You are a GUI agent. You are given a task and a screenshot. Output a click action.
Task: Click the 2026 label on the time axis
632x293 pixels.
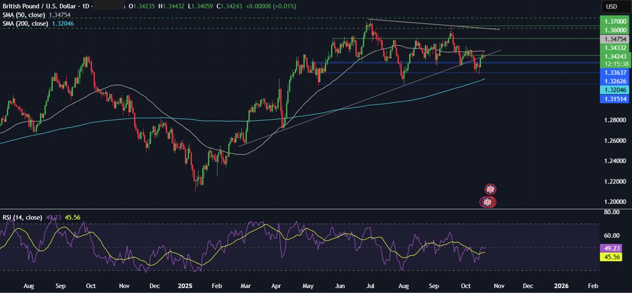pyautogui.click(x=561, y=285)
